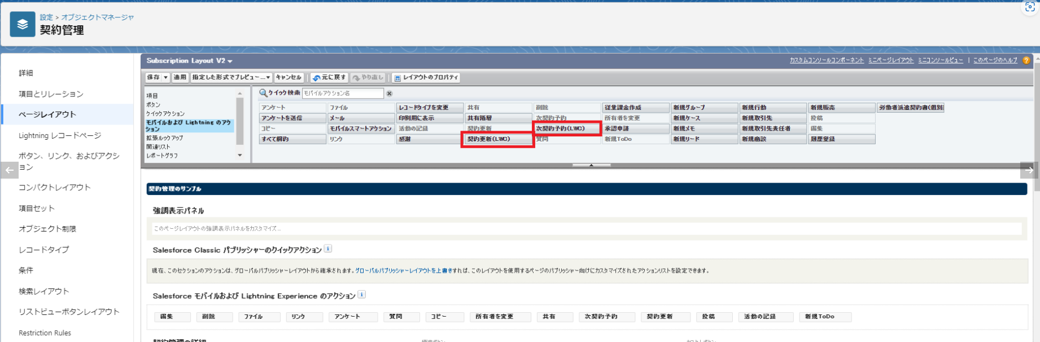This screenshot has height=342, width=1040.
Task: Clear quick find with the X icon
Action: click(389, 94)
